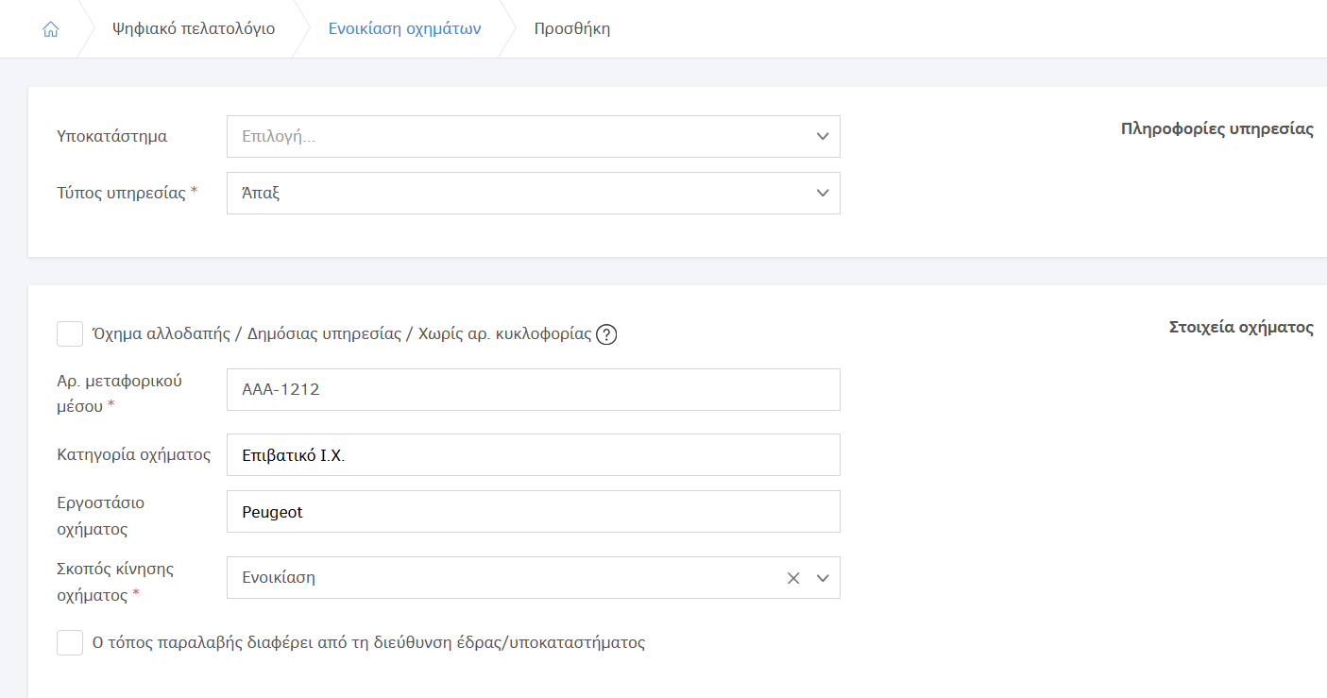1327x698 pixels.
Task: Clear the selected 'Ενοικίαση' value with X
Action: [x=793, y=578]
